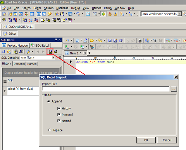This screenshot has width=186, height=150.
Task: Click the yellow lightning bolt icon in main toolbar
Action: coord(50,14)
